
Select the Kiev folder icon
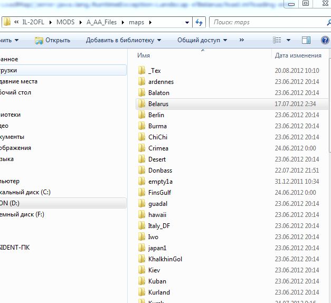pyautogui.click(x=141, y=270)
